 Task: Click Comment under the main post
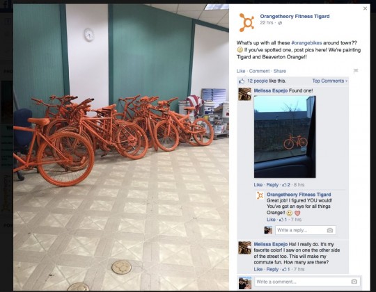[x=259, y=71]
